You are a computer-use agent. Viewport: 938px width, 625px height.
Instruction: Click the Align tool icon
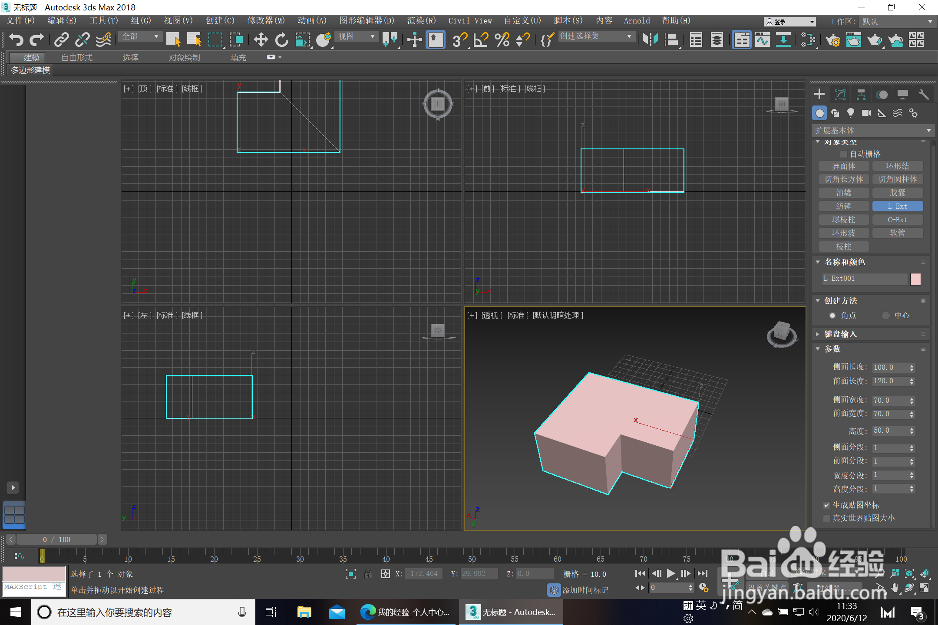point(671,39)
